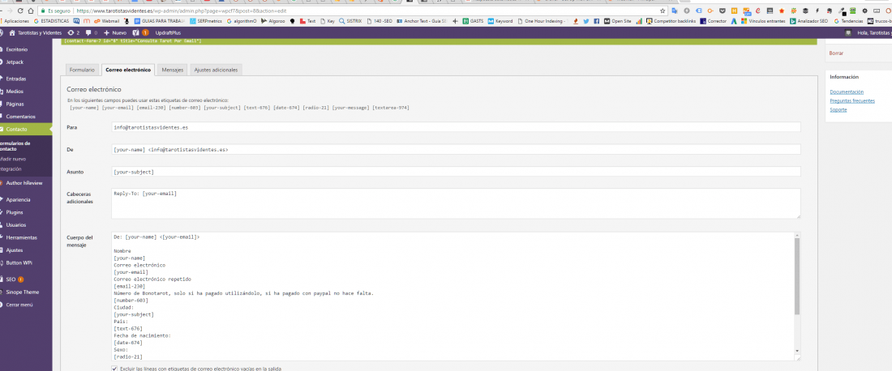The image size is (892, 371).
Task: Click the Asunto subject field
Action: pyautogui.click(x=456, y=172)
